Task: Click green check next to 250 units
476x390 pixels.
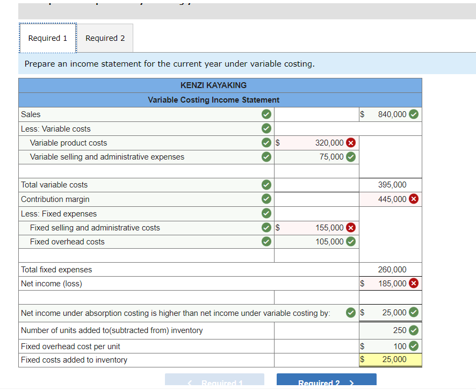Action: (414, 330)
